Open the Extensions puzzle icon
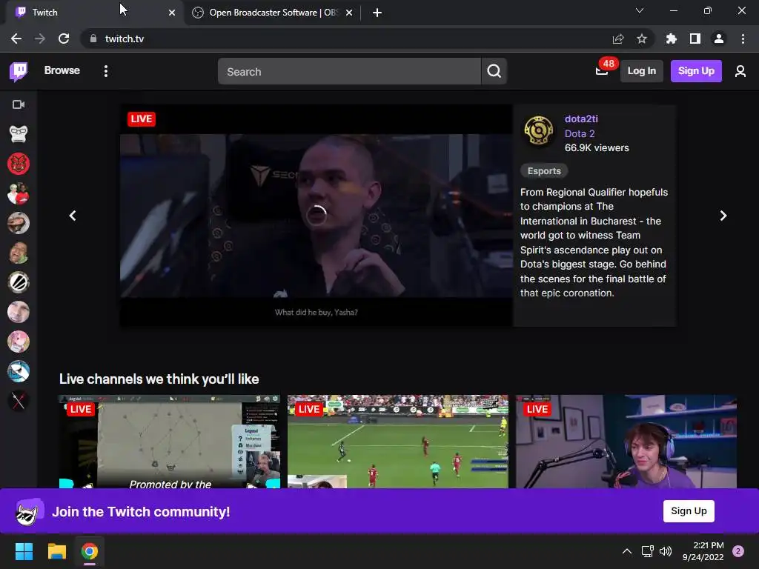 [672, 39]
